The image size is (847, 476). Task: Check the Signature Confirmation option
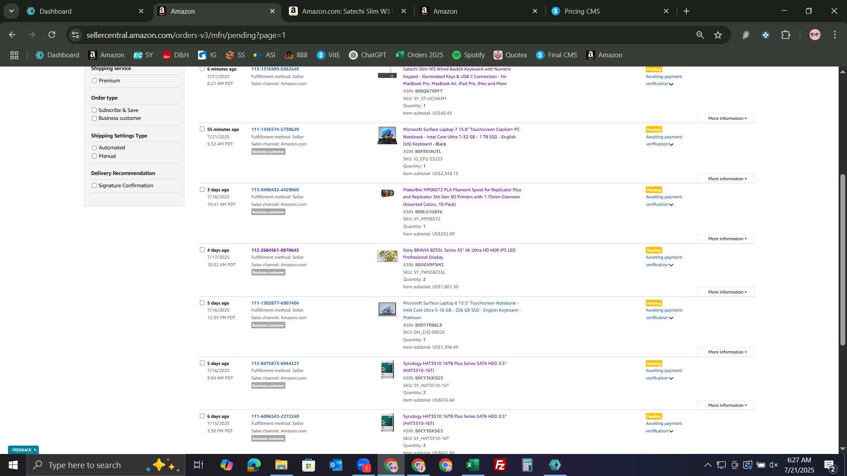(x=94, y=186)
